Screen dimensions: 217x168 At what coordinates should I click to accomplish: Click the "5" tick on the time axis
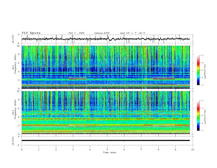pos(107,150)
